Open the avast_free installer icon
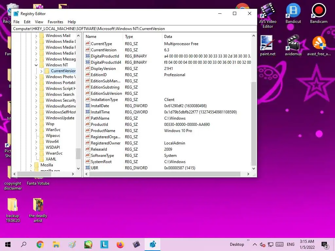335x251 pixels. tap(319, 46)
